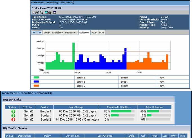Open the MOS tab
The image size is (192, 138).
tap(102, 33)
